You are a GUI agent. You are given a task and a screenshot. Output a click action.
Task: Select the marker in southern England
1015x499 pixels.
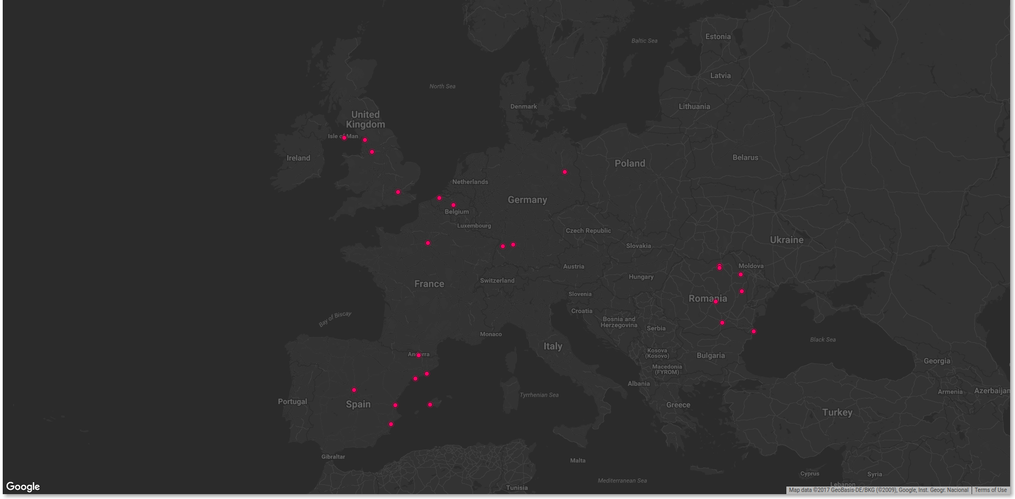point(398,192)
